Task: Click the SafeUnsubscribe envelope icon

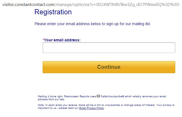Action: [98, 96]
